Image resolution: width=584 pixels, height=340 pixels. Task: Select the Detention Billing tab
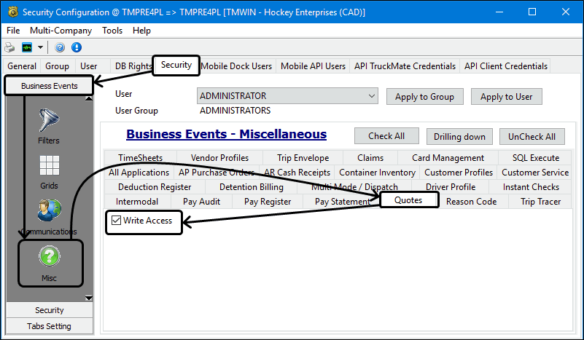252,187
